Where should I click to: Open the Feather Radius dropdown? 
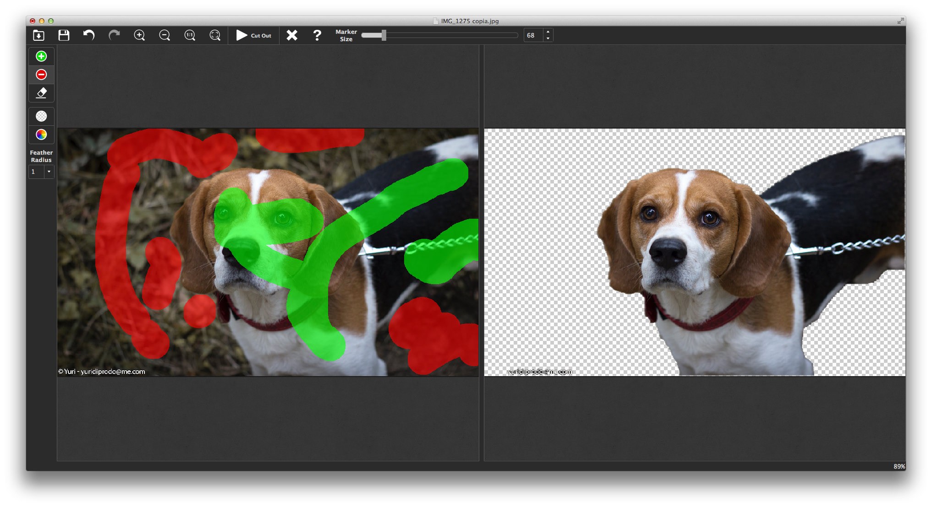point(49,172)
